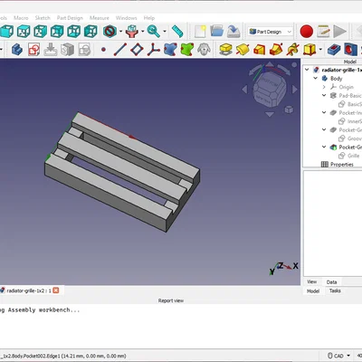Execute macro with the play icon
Image resolution: width=362 pixels, height=362 pixels.
(340, 32)
